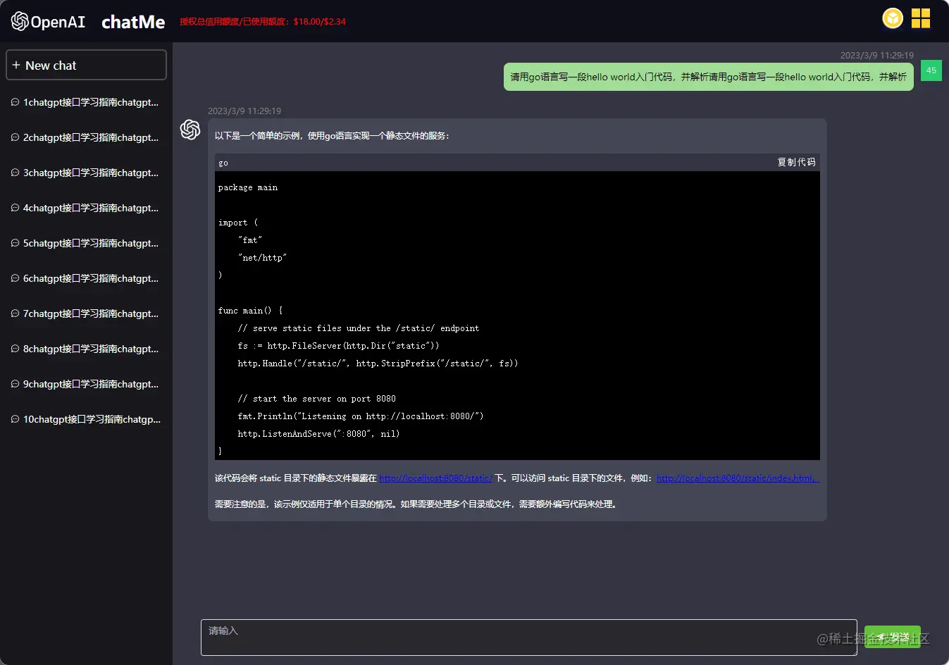Click chat bubble icon beside 1chatgpt conversation

[x=15, y=102]
